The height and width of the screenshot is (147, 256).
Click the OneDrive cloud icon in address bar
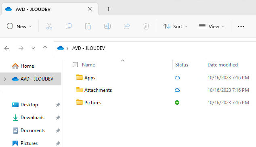tap(61, 48)
